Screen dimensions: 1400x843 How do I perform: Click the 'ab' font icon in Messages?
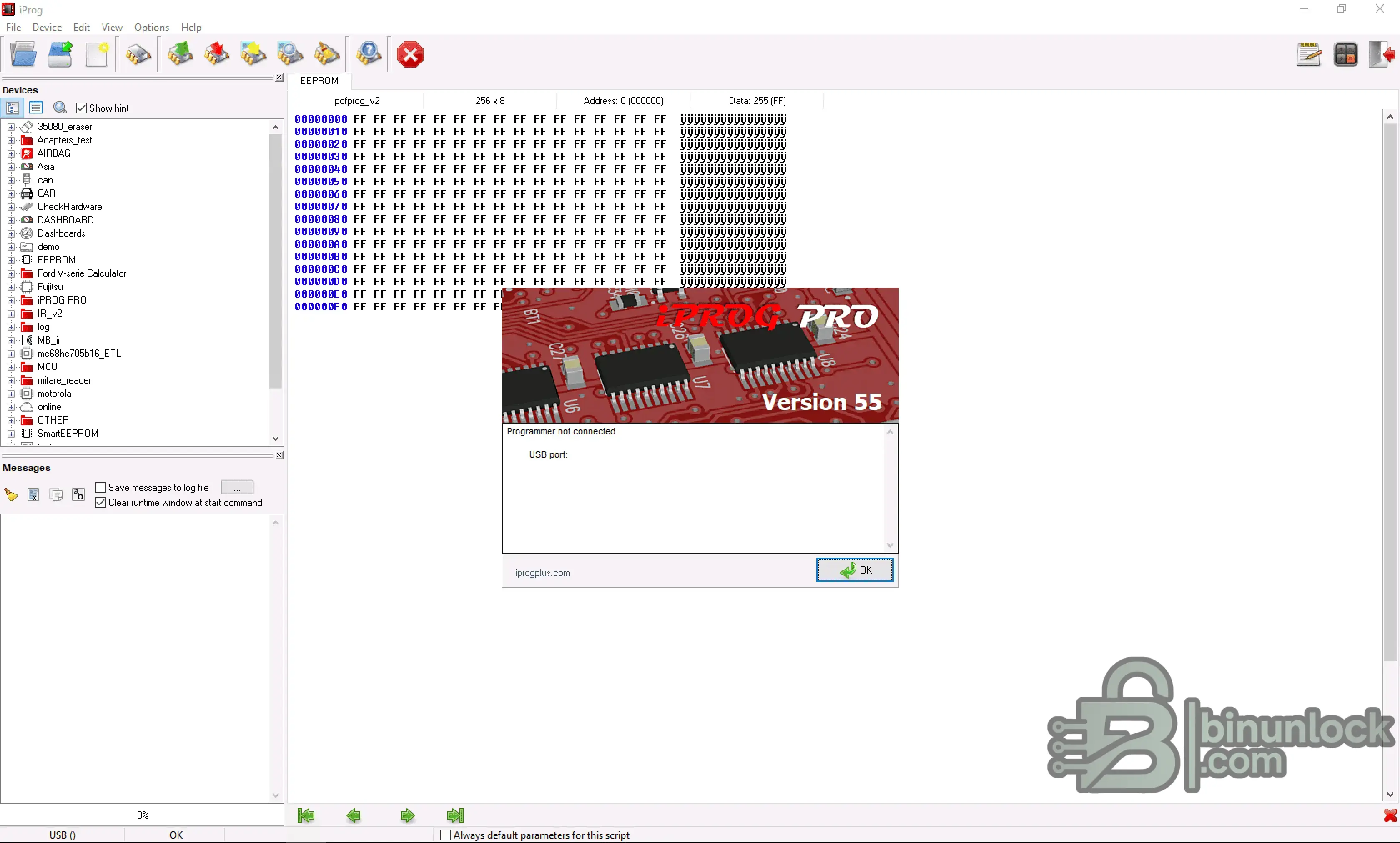78,495
